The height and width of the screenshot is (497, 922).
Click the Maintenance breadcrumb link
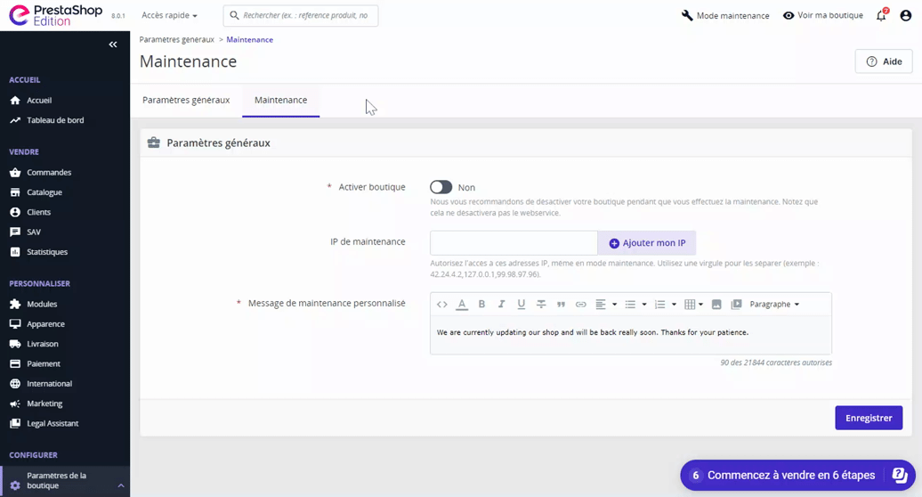click(250, 39)
